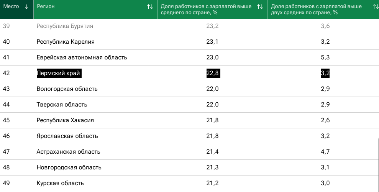Screen dimensions: 379x192
Task: Click on Вологодская область row
Action: 67,89
